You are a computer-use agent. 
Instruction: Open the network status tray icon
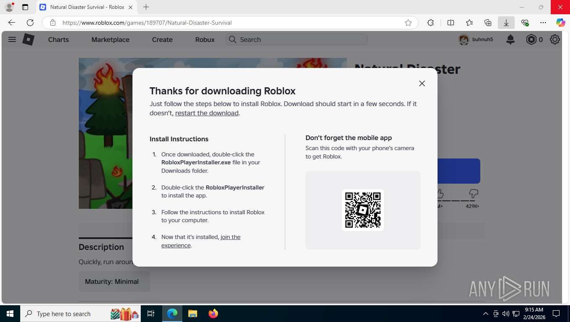click(x=516, y=314)
